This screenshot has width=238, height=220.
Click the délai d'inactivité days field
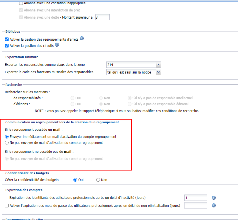tap(195, 198)
